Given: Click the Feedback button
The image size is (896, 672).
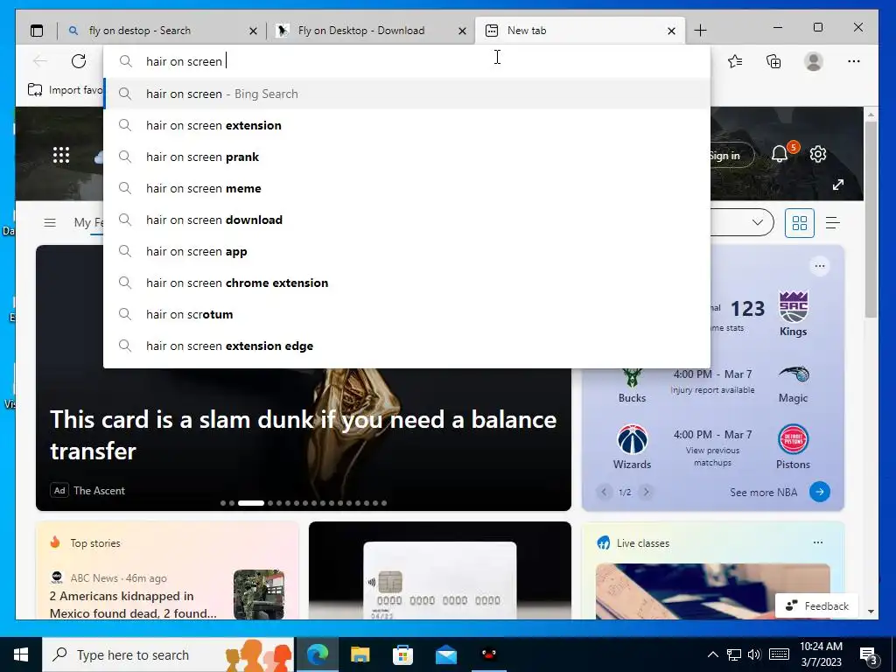Looking at the screenshot, I should [x=817, y=605].
